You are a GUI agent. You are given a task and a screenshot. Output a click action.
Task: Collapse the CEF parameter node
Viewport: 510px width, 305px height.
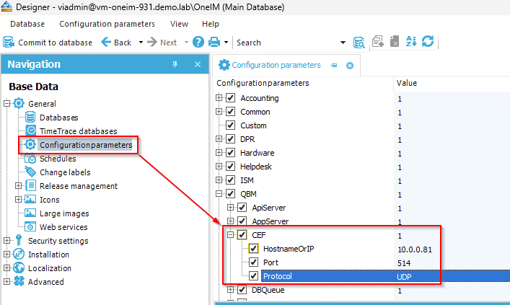231,234
